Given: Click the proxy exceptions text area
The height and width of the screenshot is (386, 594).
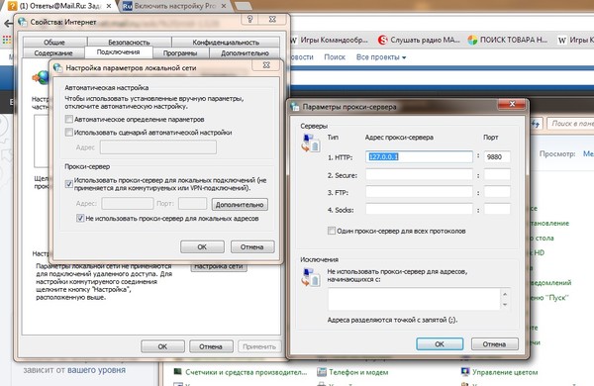Looking at the screenshot, I should pos(415,299).
